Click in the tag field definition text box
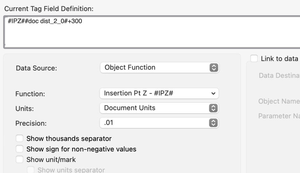This screenshot has height=173, width=300. [149, 33]
